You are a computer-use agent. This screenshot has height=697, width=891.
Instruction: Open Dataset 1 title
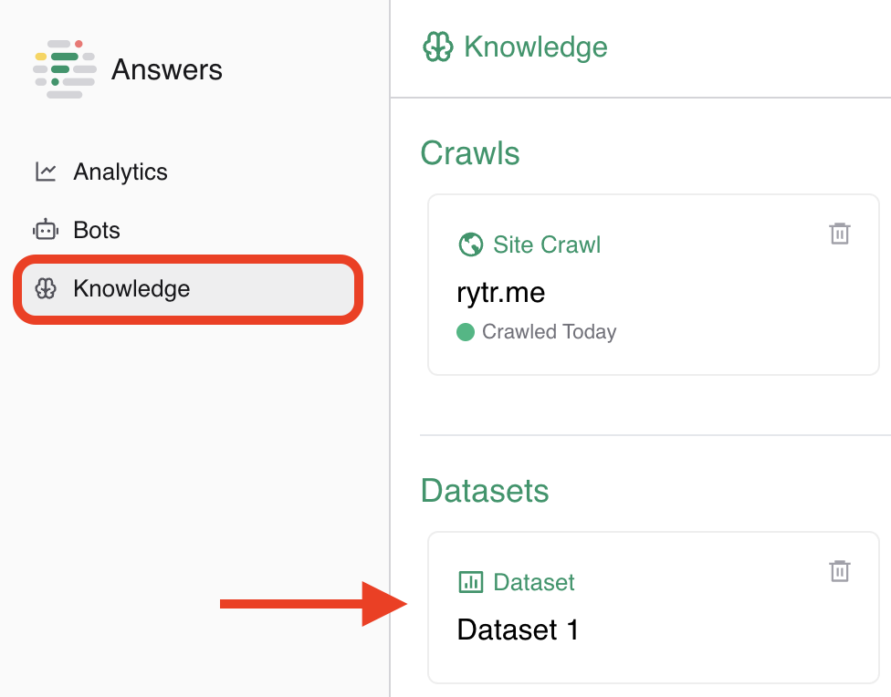pyautogui.click(x=518, y=629)
